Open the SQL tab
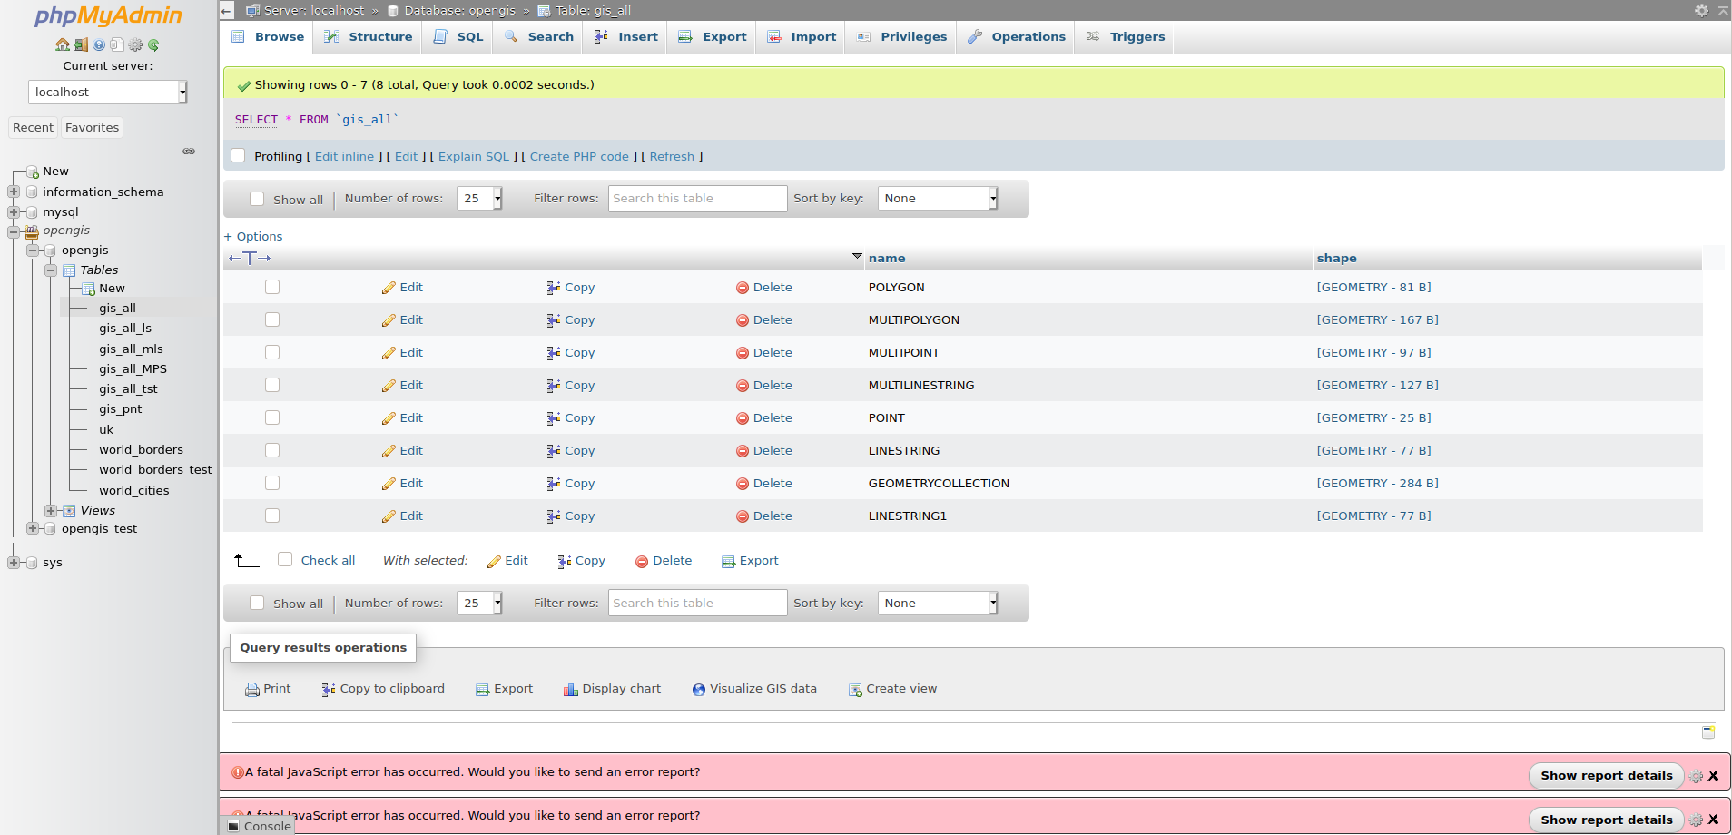Image resolution: width=1732 pixels, height=835 pixels. pos(458,37)
